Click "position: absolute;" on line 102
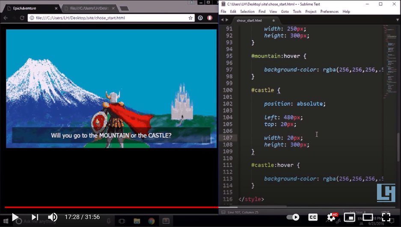 (x=294, y=104)
